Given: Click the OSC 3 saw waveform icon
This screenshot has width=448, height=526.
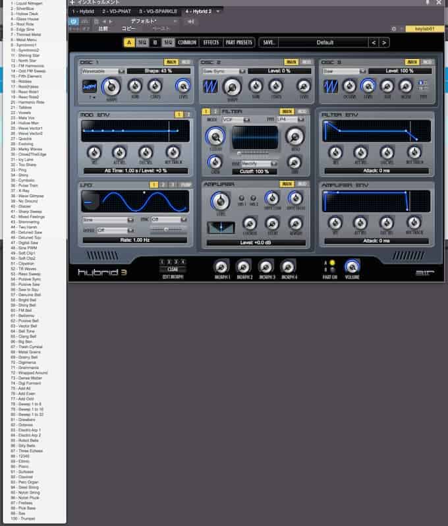Looking at the screenshot, I should pos(330,86).
